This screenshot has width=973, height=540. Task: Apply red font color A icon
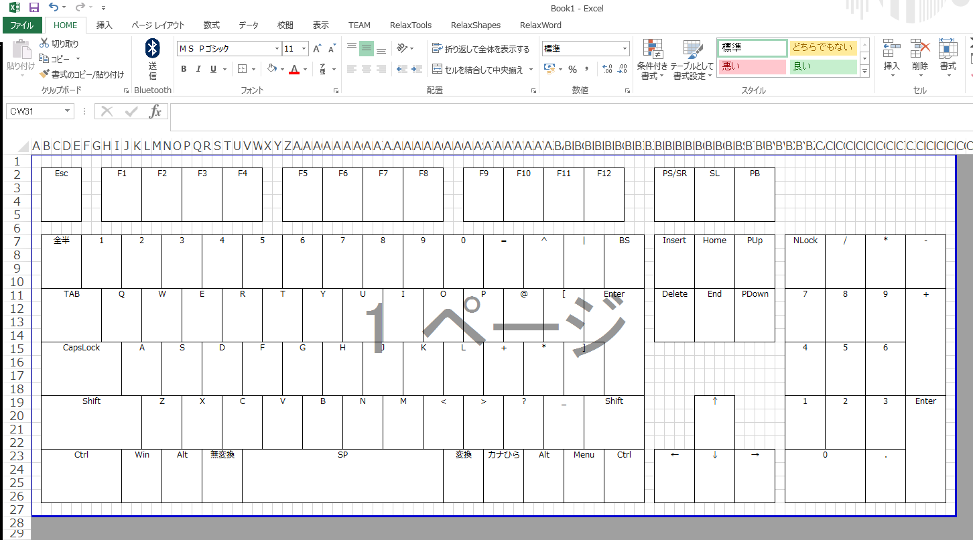click(294, 69)
